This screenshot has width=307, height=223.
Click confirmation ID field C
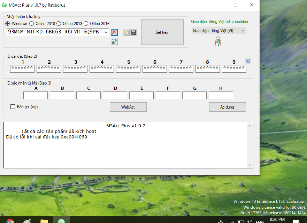pos(89,95)
